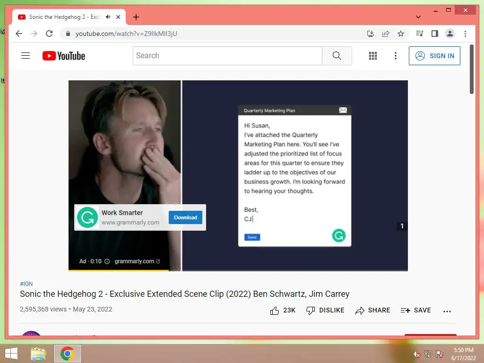
Task: Click the #IGN hashtag link
Action: (26, 284)
